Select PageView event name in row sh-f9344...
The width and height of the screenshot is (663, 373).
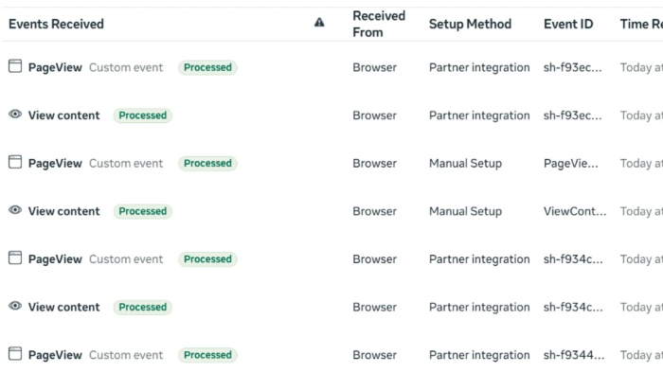[55, 355]
